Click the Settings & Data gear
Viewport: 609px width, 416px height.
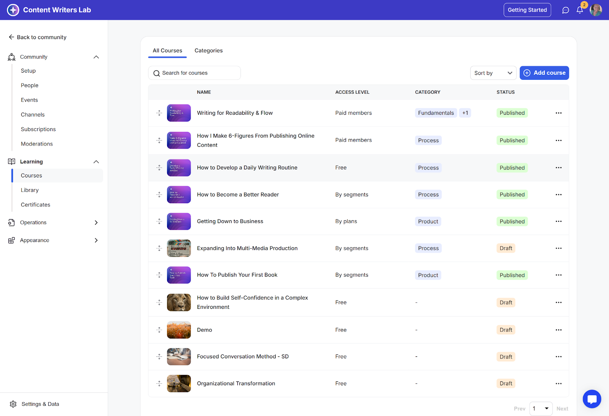click(13, 404)
